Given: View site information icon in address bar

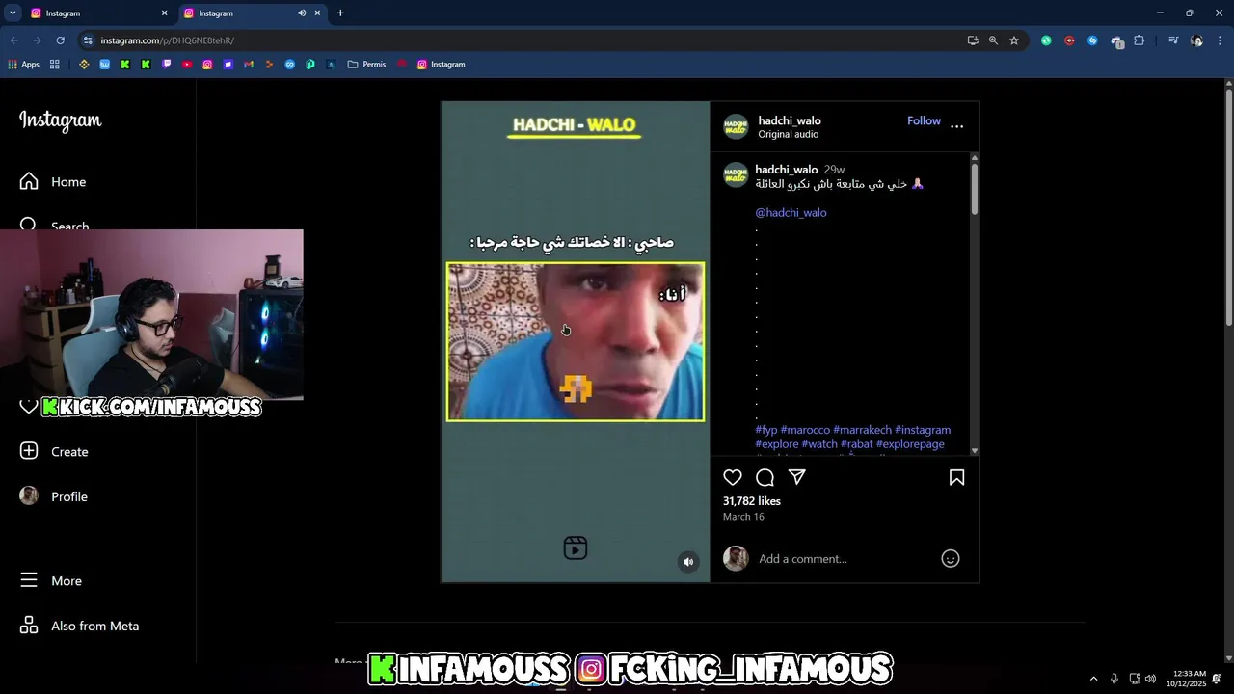Looking at the screenshot, I should click(88, 40).
